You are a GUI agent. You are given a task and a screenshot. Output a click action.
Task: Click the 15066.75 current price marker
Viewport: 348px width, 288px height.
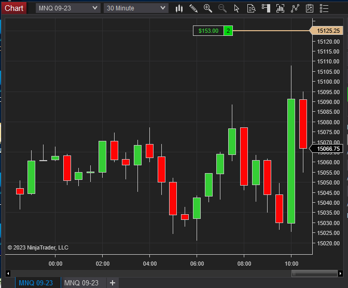(326, 149)
